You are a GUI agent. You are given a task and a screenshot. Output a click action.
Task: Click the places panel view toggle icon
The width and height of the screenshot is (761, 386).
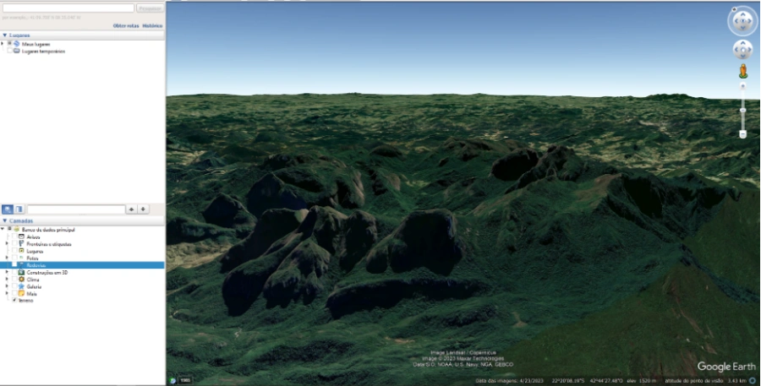19,209
